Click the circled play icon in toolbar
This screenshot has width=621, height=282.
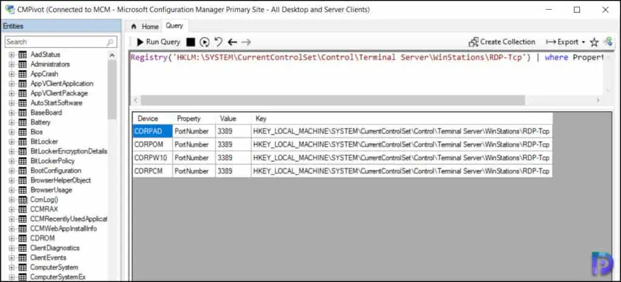[204, 42]
